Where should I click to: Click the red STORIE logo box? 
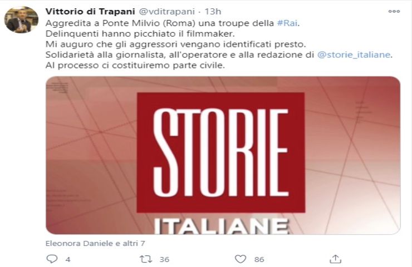coord(220,152)
